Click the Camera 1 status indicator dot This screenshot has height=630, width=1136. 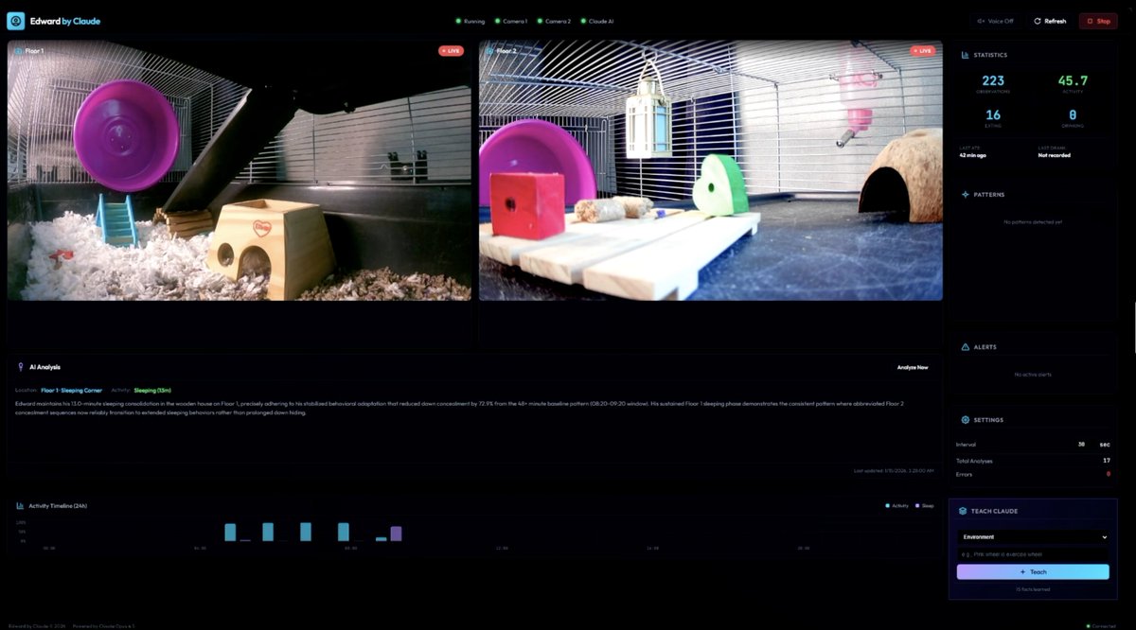[x=499, y=21]
